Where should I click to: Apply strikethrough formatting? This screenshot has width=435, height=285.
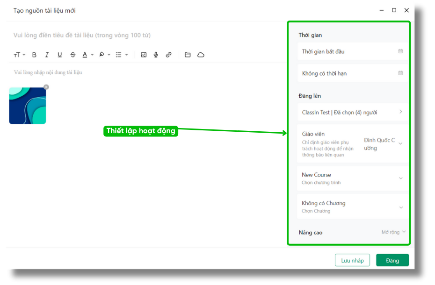point(72,55)
